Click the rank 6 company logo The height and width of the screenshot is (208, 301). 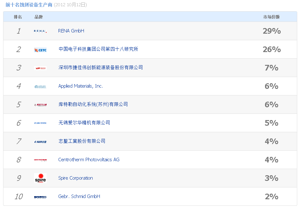click(x=40, y=123)
